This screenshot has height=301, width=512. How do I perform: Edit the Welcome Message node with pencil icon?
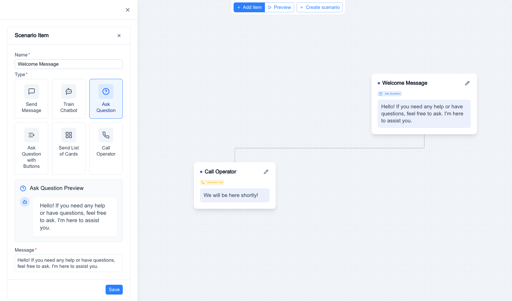tap(467, 83)
